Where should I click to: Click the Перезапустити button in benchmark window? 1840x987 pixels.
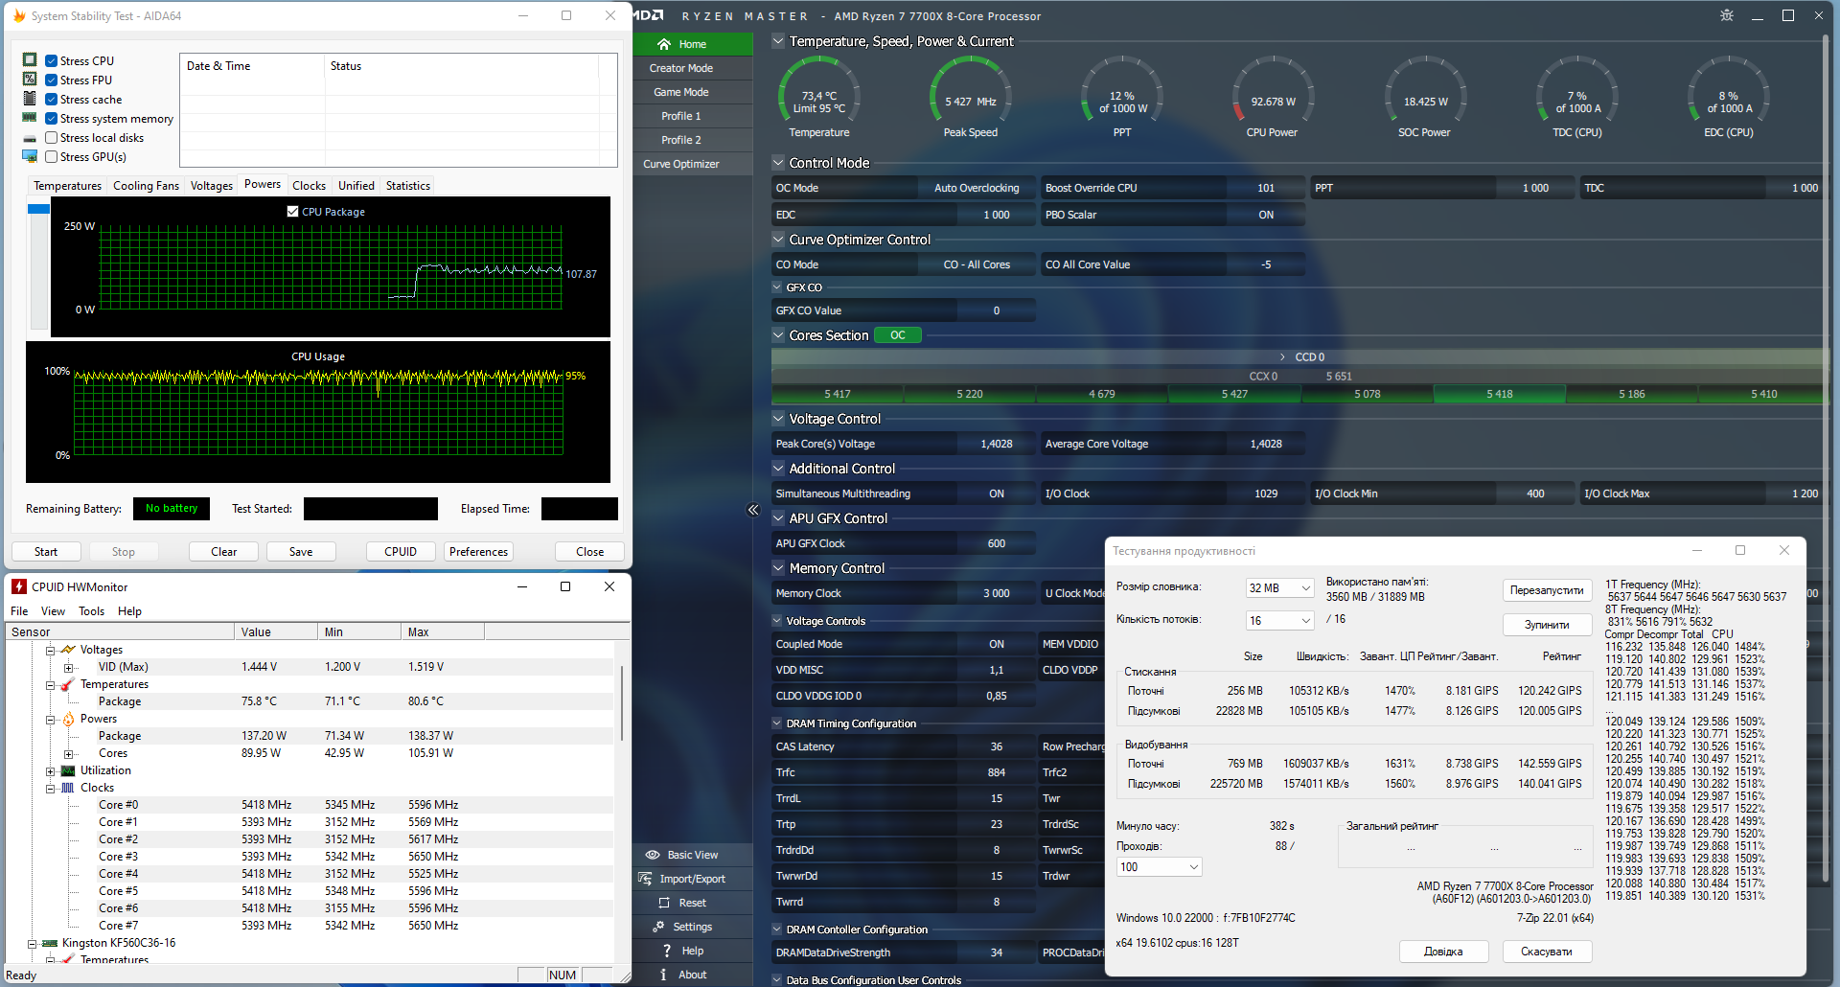(1547, 590)
